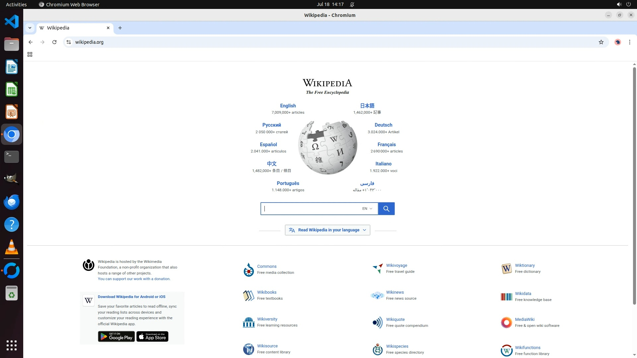Open the apps grid in bookmarks bar
This screenshot has height=358, width=637.
click(30, 54)
